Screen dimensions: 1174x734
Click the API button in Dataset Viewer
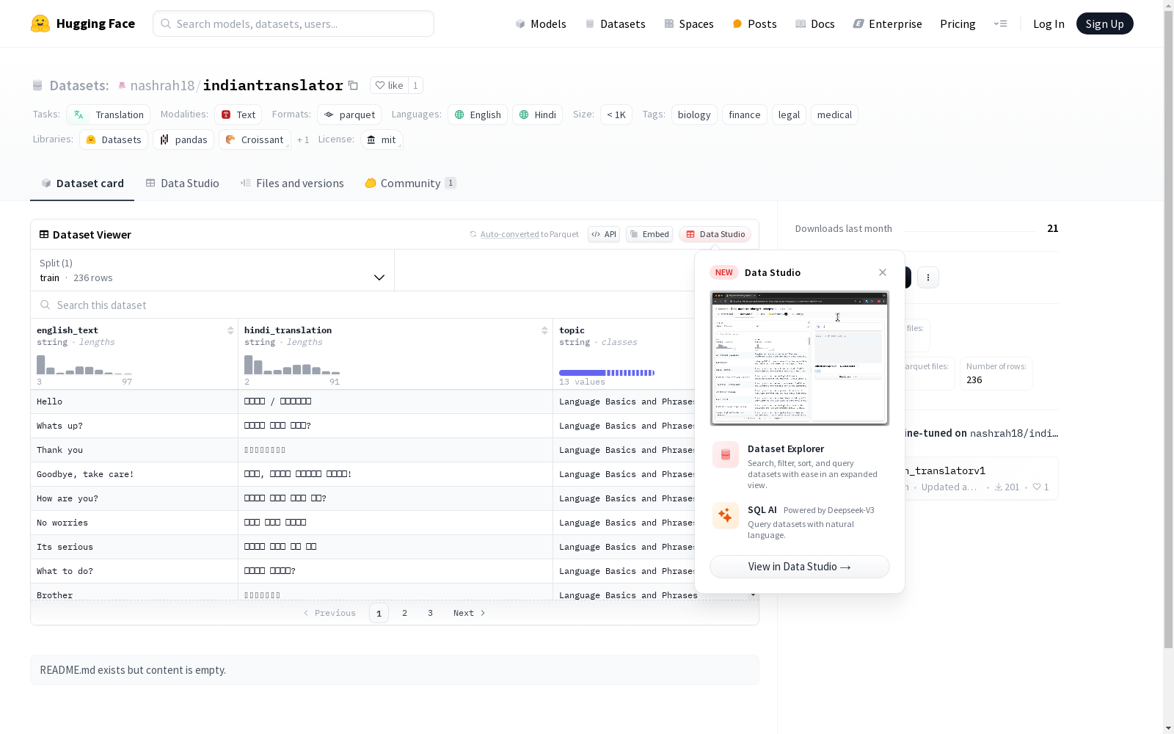click(x=604, y=234)
